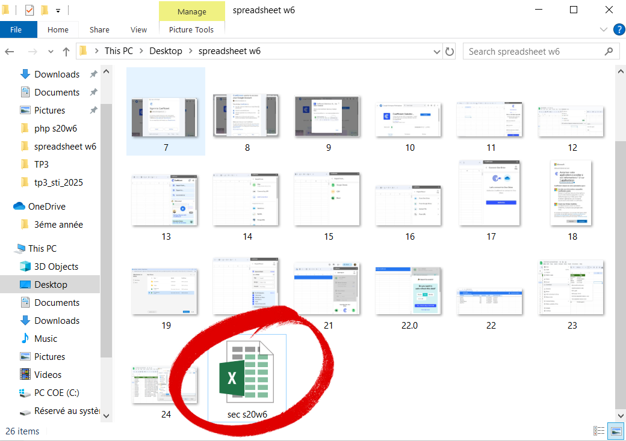Select the Picture Tools tab
Image resolution: width=626 pixels, height=441 pixels.
click(x=191, y=30)
